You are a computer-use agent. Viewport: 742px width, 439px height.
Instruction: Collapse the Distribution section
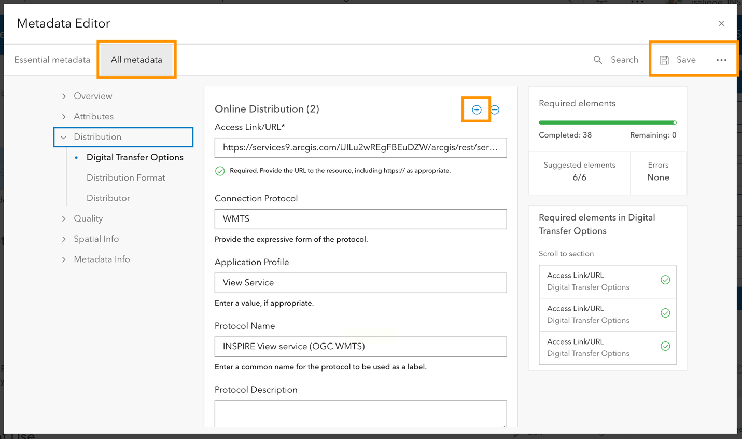(64, 138)
